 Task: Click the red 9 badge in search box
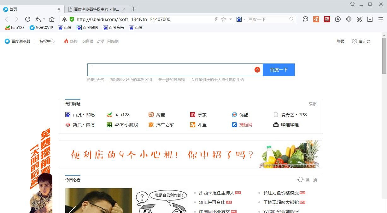pyautogui.click(x=257, y=70)
